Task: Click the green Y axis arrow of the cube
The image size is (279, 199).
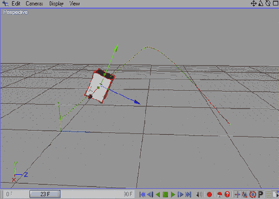Action: 116,47
